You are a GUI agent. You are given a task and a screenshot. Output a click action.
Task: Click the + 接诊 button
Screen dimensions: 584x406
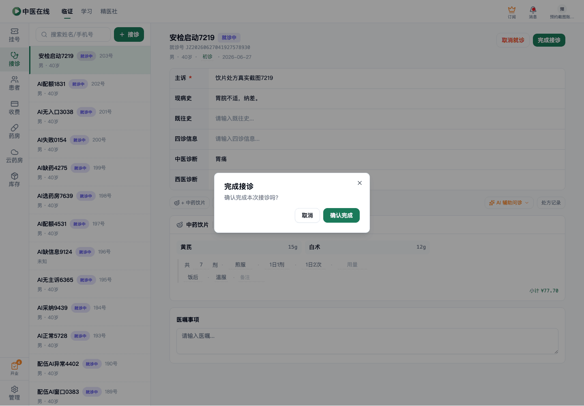pyautogui.click(x=129, y=34)
